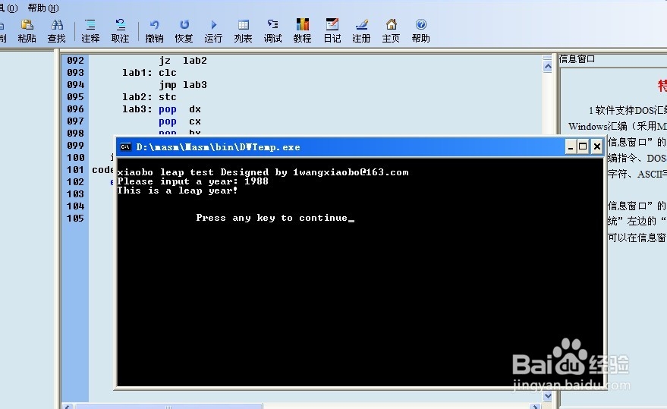Click the Register (注册) icon
This screenshot has width=667, height=409.
pos(361,31)
